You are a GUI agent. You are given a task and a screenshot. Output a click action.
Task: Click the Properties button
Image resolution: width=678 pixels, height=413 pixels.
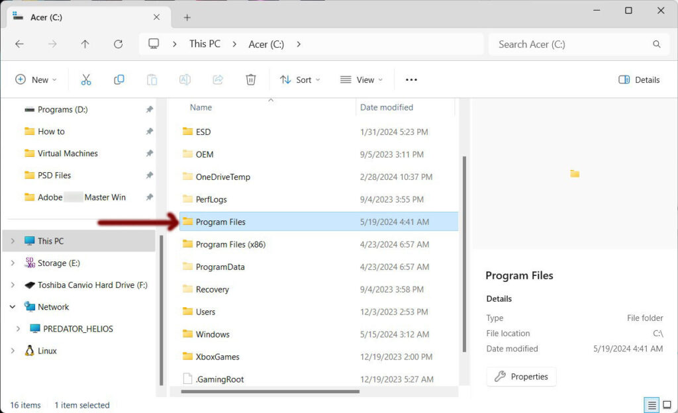point(522,377)
